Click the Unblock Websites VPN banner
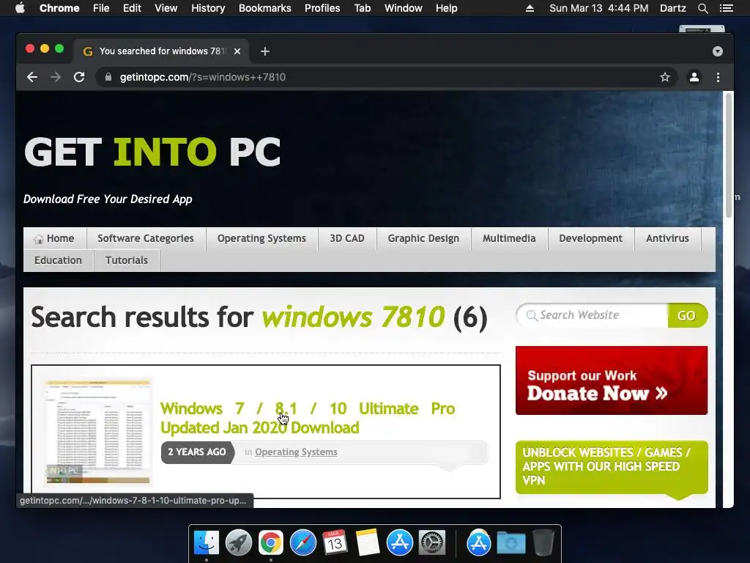 tap(612, 467)
